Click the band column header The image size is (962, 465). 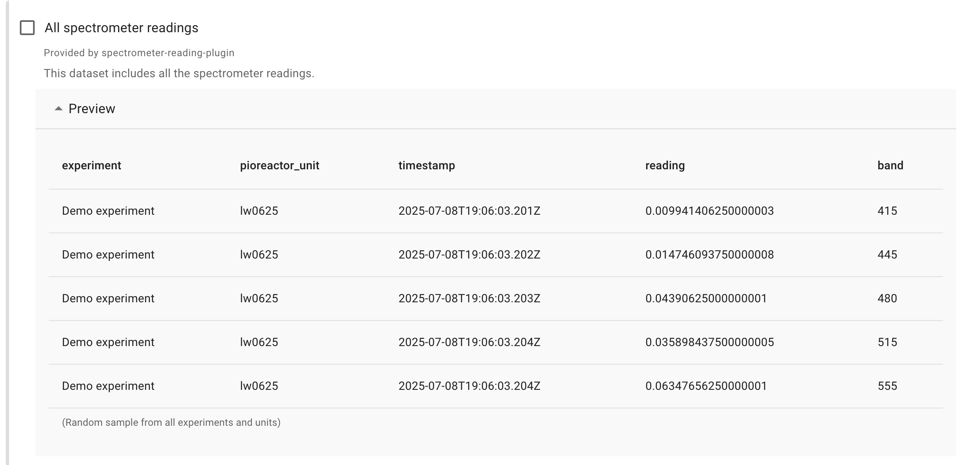click(890, 166)
